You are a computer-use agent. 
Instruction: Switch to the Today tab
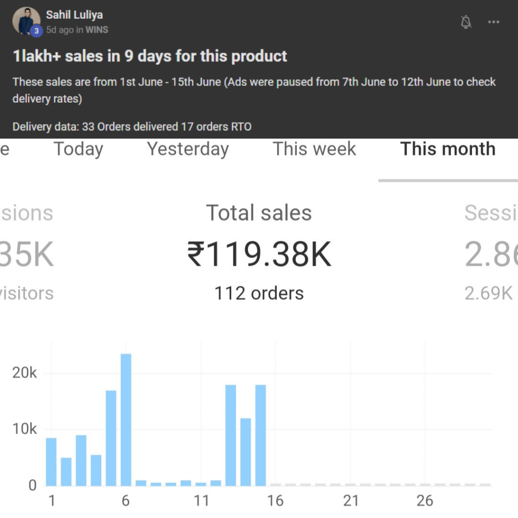78,149
